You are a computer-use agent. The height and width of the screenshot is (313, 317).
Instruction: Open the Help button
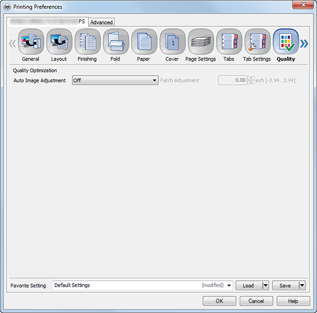coord(293,301)
